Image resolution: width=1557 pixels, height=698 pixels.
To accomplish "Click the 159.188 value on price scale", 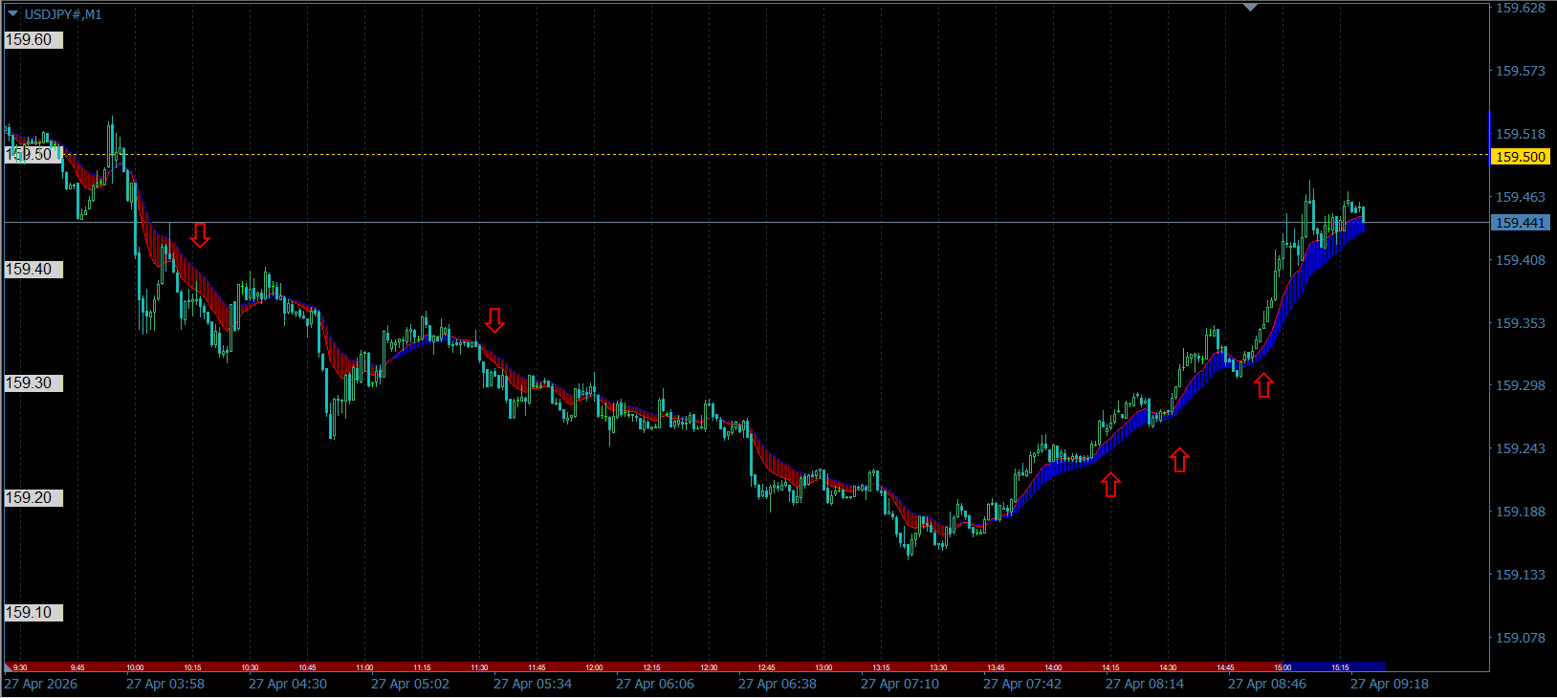I will 1521,512.
